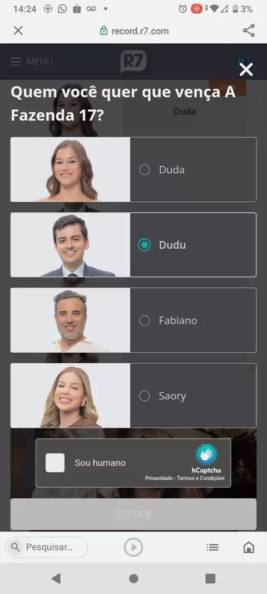This screenshot has height=594, width=267.
Task: Close the browser tab with the X icon
Action: [x=18, y=31]
